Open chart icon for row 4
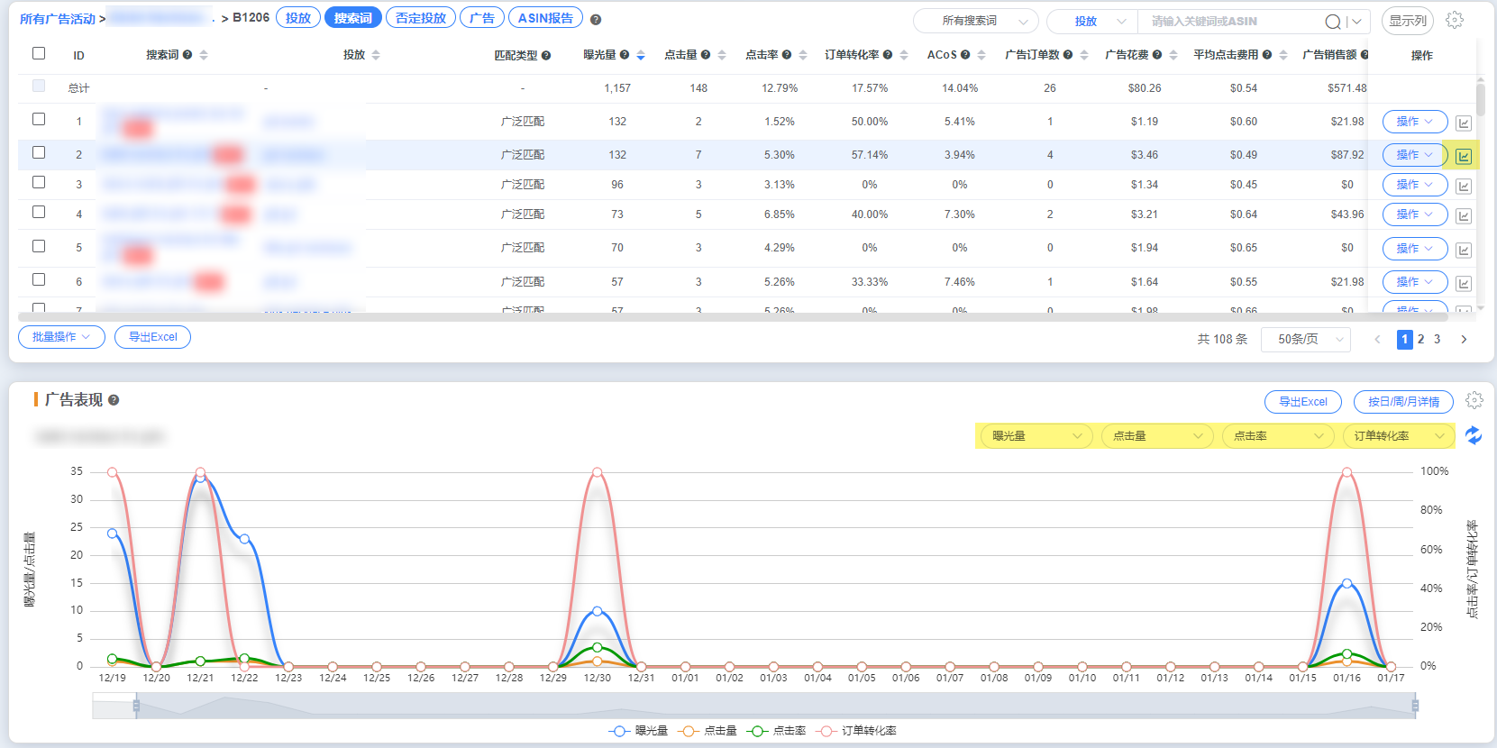 (1464, 215)
